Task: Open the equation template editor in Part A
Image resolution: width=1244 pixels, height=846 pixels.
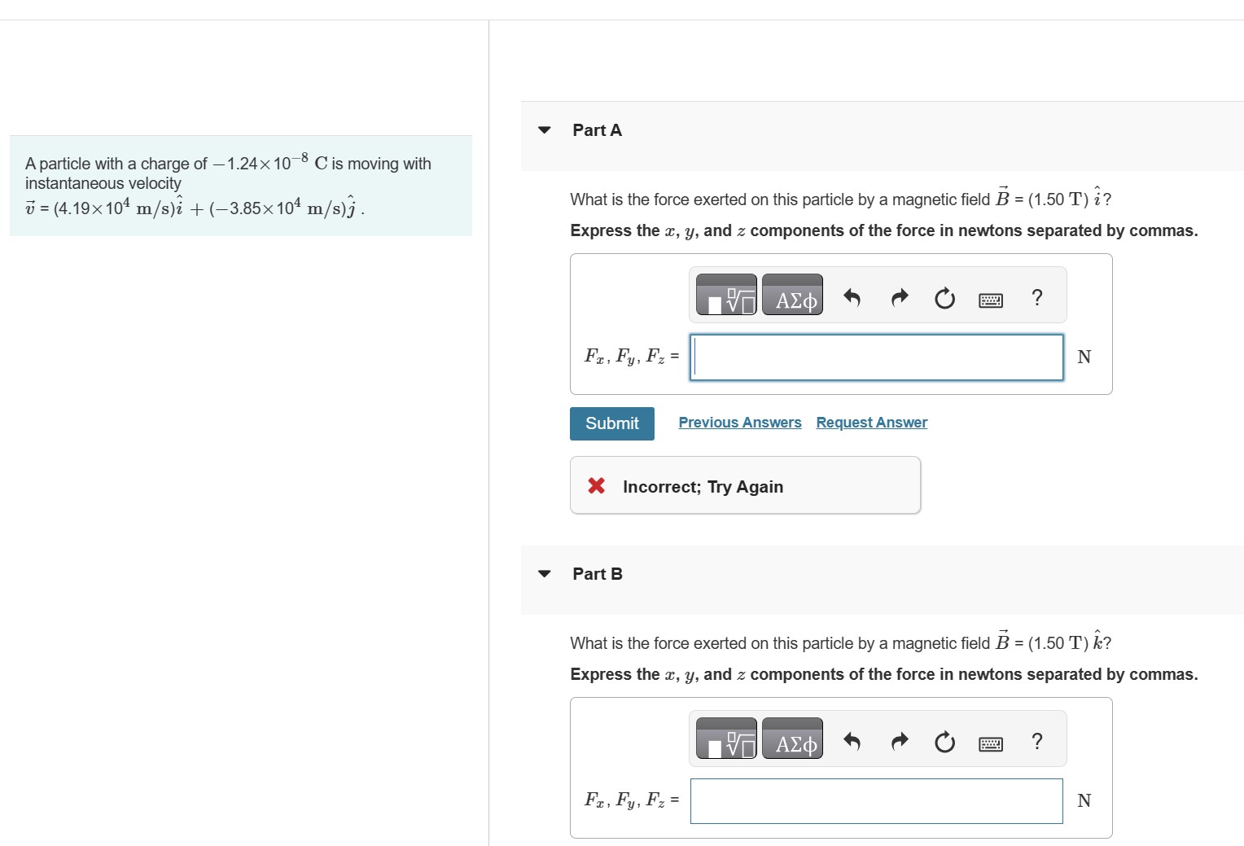Action: pos(725,295)
